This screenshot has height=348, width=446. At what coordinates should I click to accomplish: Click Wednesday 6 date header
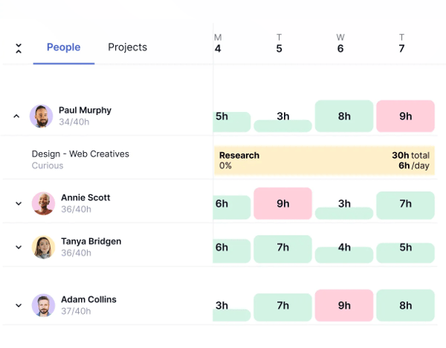pyautogui.click(x=340, y=44)
